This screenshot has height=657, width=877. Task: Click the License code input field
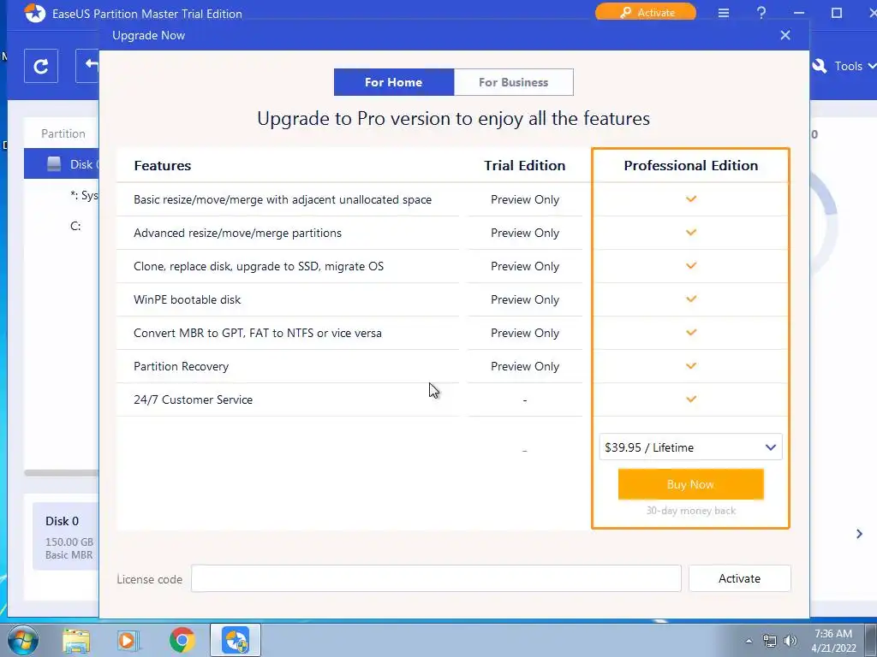436,578
